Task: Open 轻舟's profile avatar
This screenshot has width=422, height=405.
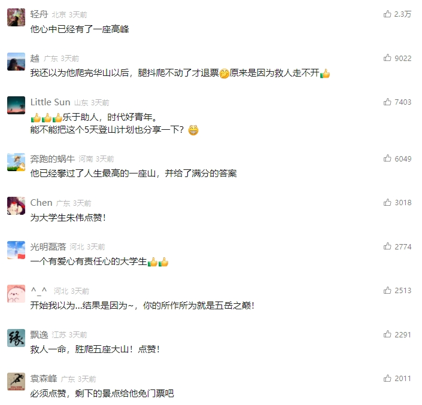Action: pyautogui.click(x=16, y=17)
